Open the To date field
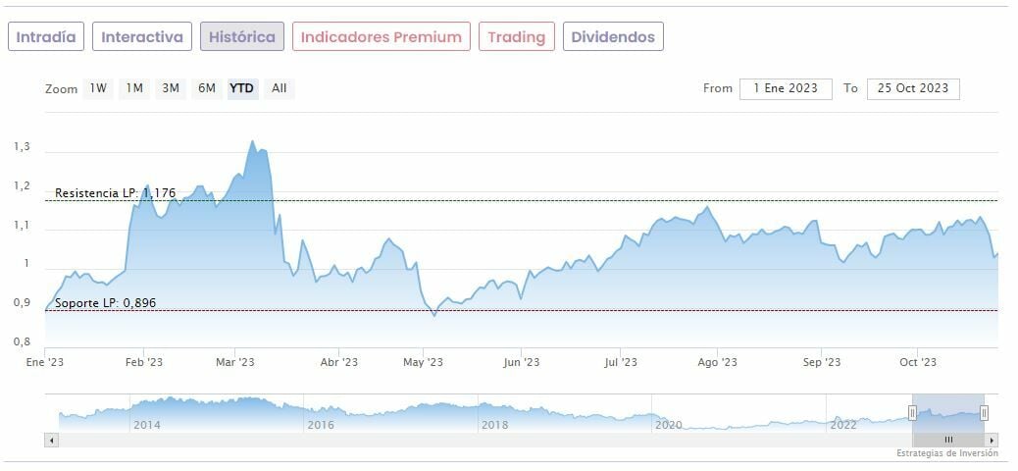This screenshot has height=471, width=1018. (913, 88)
